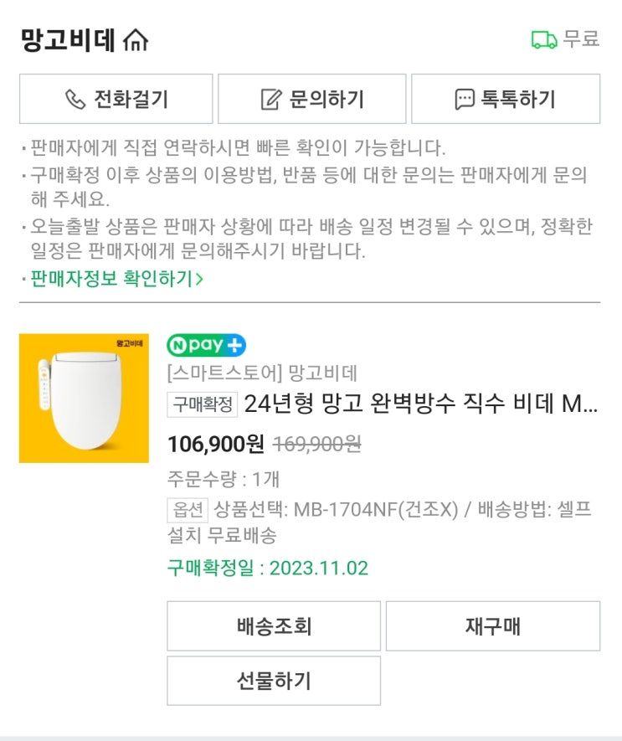Click the home icon beside 망고비데
Image resolution: width=622 pixels, height=741 pixels.
tap(135, 40)
